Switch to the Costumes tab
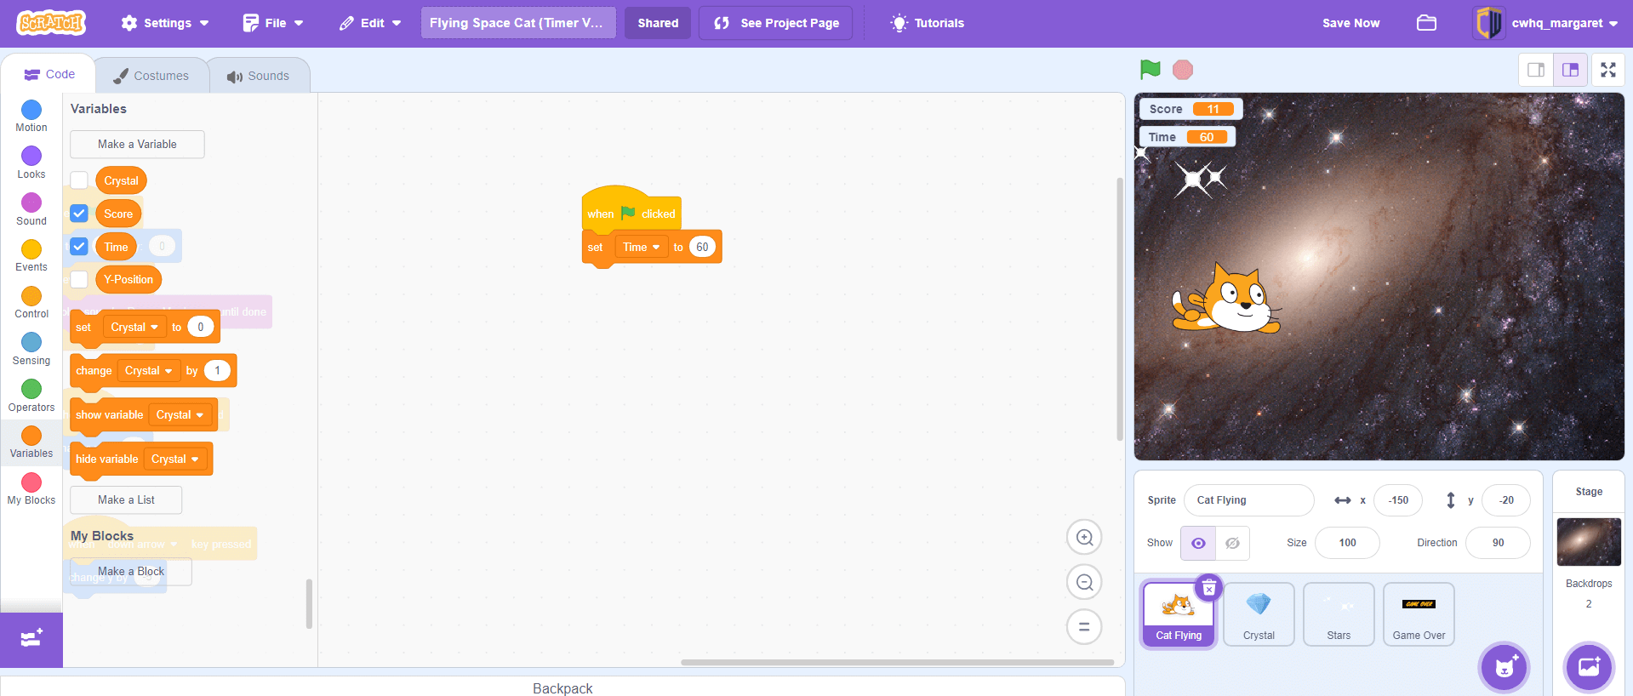 point(151,76)
